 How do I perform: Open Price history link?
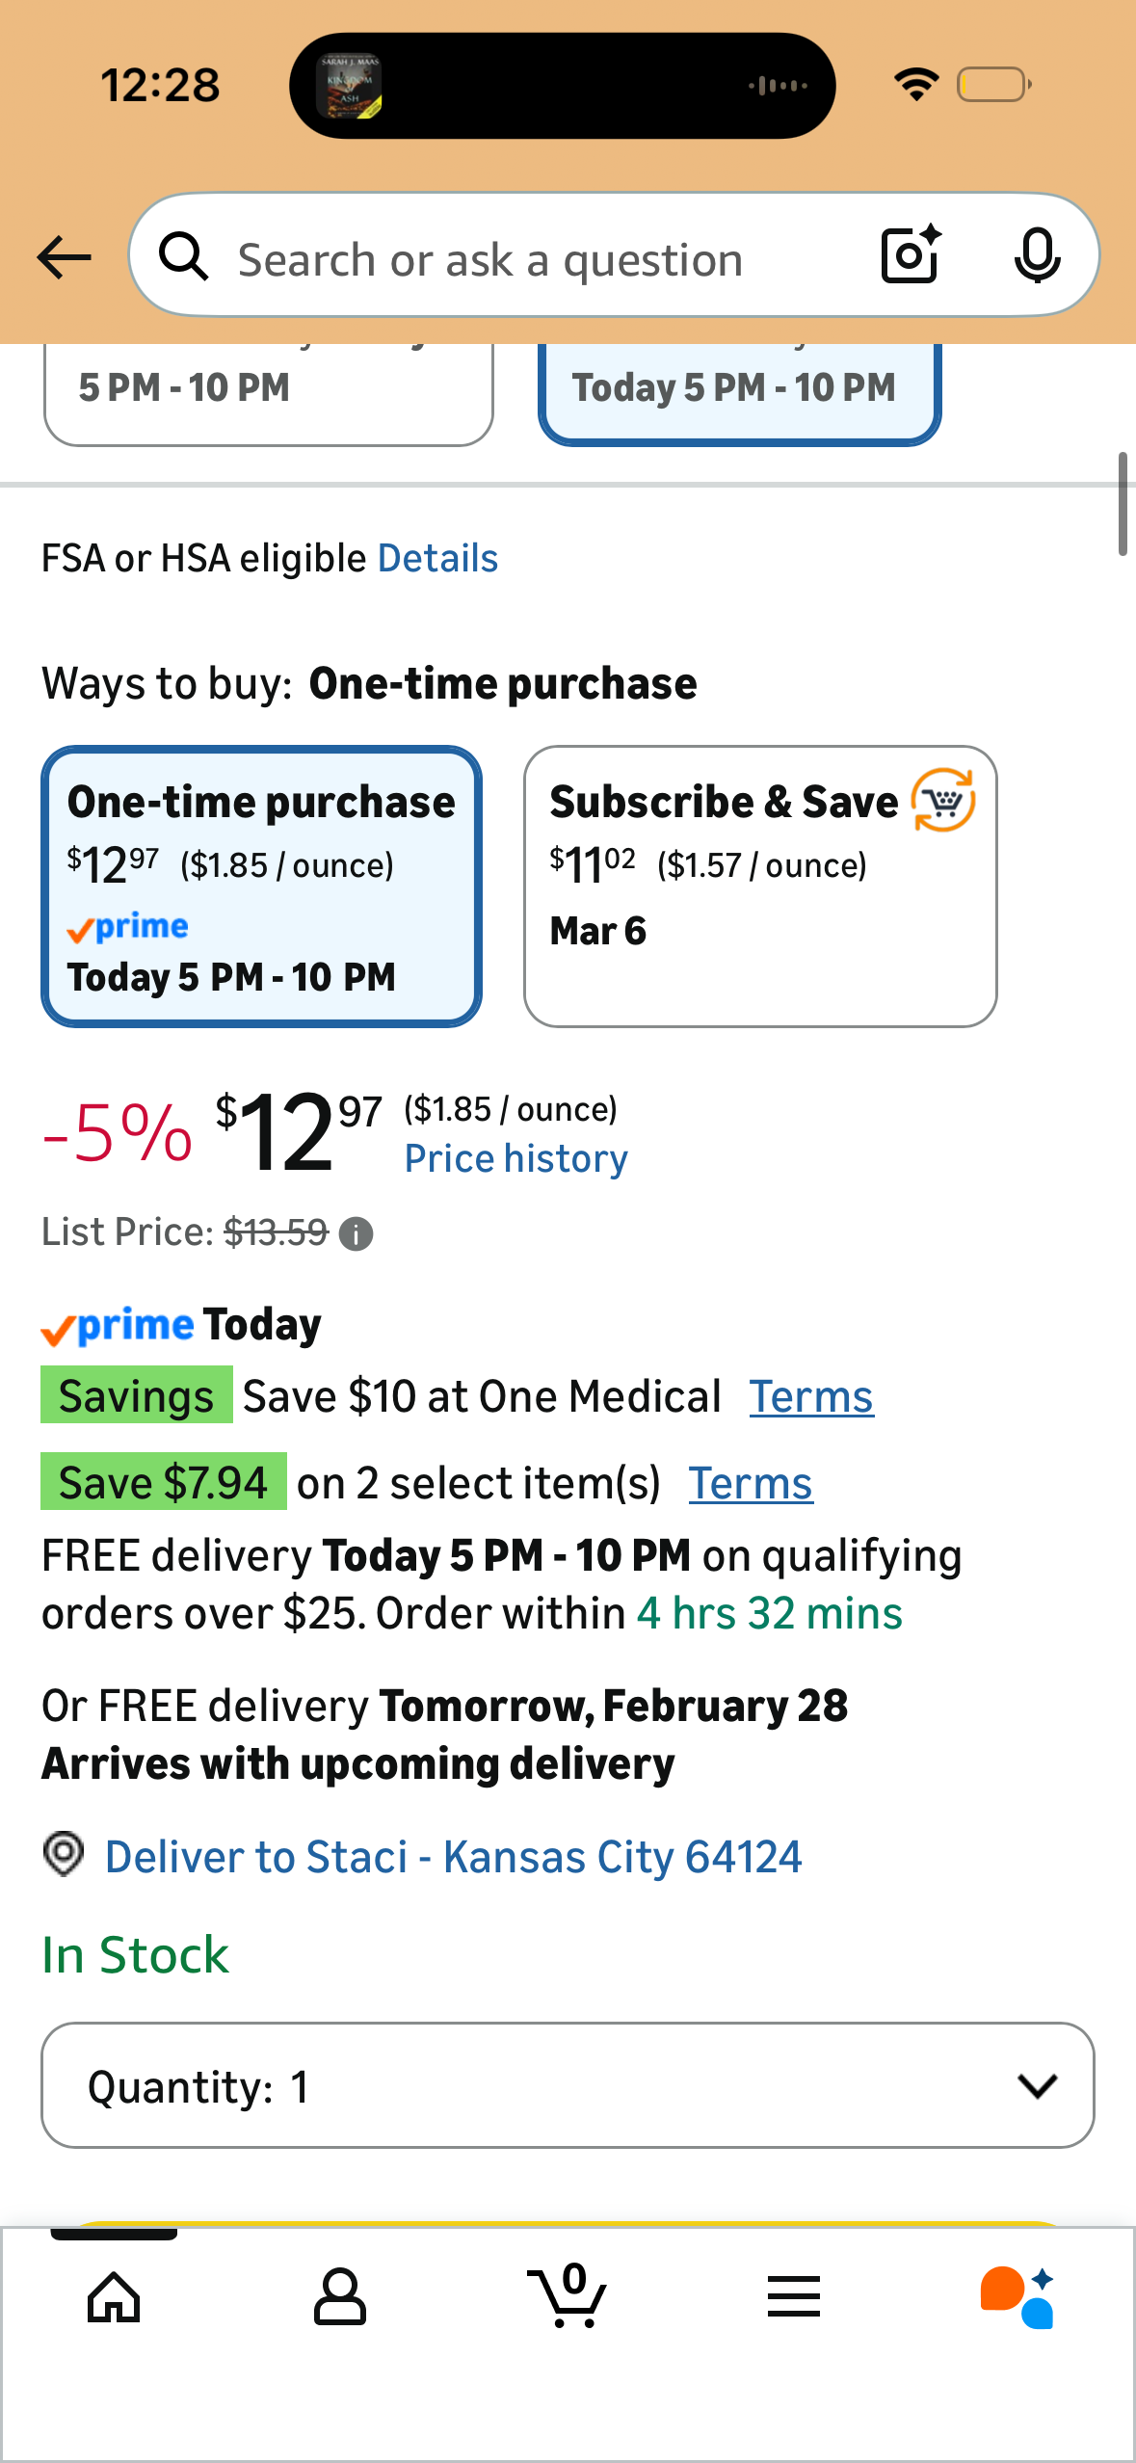515,1159
